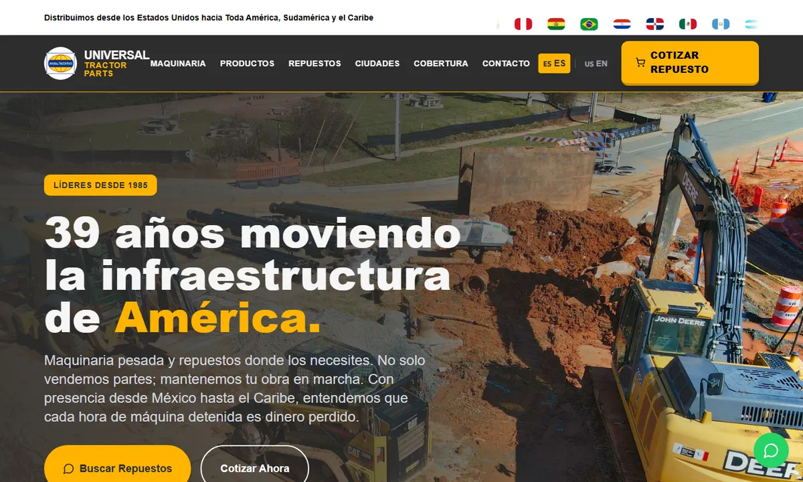Click the Bolivia flag icon
The height and width of the screenshot is (482, 803).
click(556, 24)
